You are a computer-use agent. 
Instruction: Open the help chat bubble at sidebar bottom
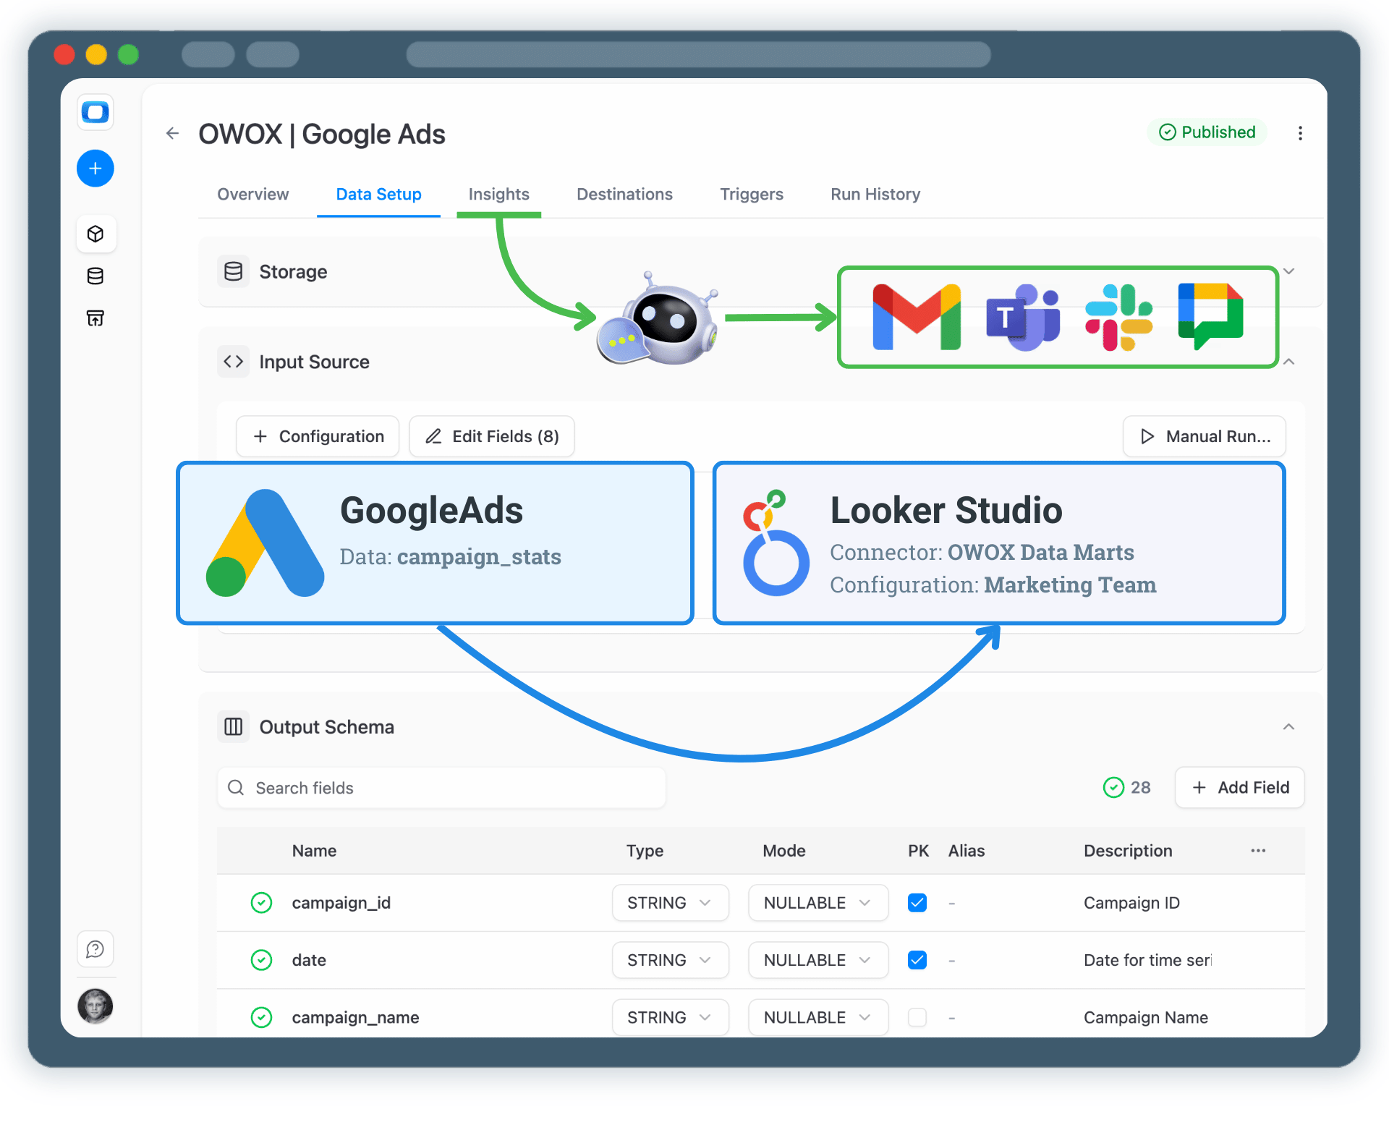coord(95,948)
